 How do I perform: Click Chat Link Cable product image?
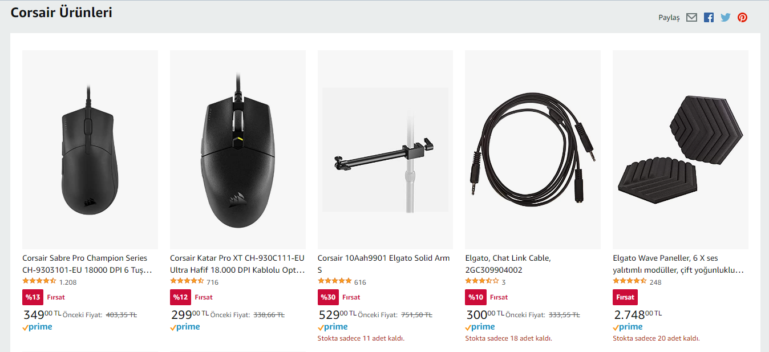coord(532,149)
